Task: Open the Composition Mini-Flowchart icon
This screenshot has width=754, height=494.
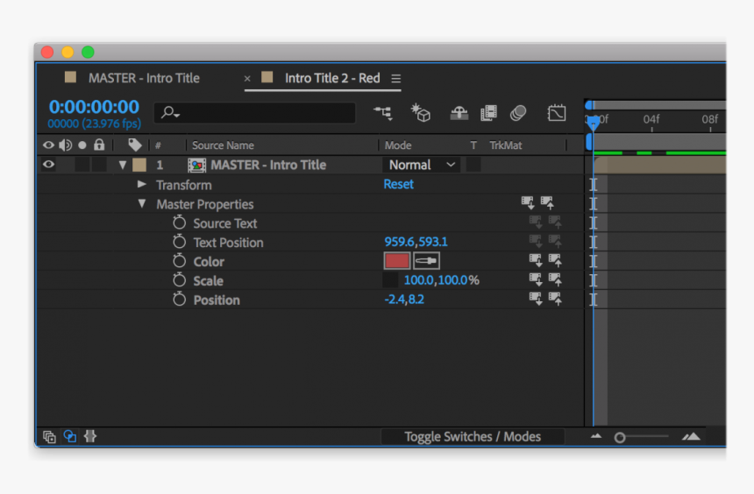Action: (383, 113)
